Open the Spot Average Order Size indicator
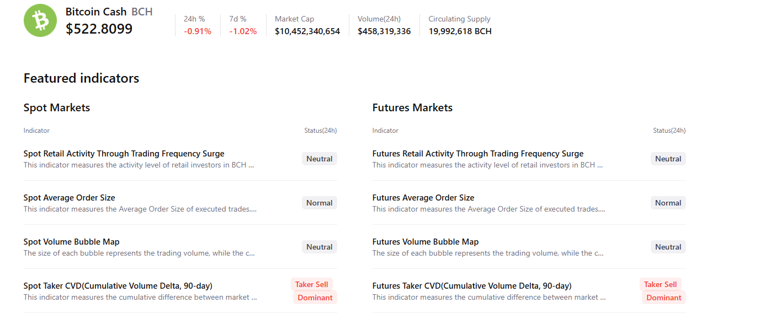 tap(69, 198)
